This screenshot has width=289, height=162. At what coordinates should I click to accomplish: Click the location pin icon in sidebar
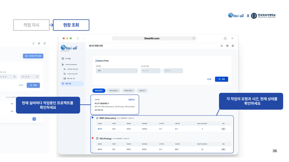tap(63, 84)
